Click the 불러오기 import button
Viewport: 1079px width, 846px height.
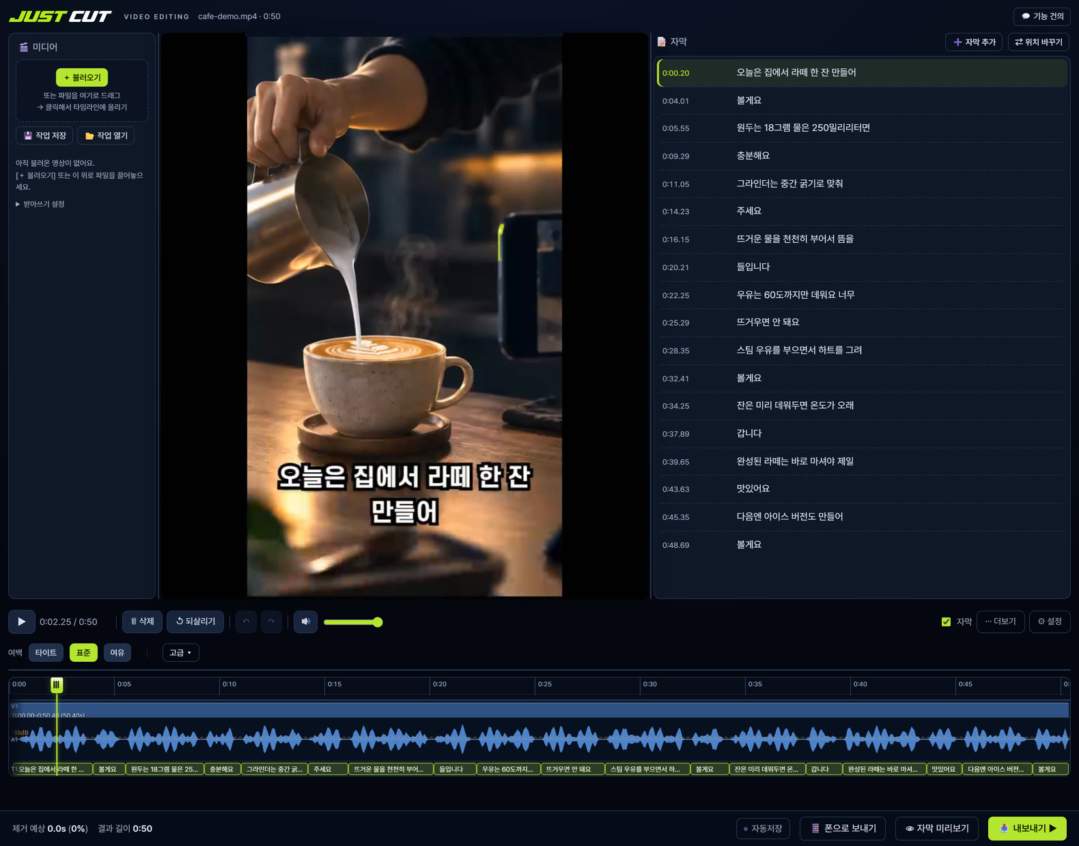tap(82, 78)
